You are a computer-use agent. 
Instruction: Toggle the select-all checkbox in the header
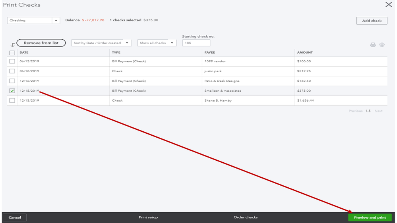pyautogui.click(x=12, y=53)
